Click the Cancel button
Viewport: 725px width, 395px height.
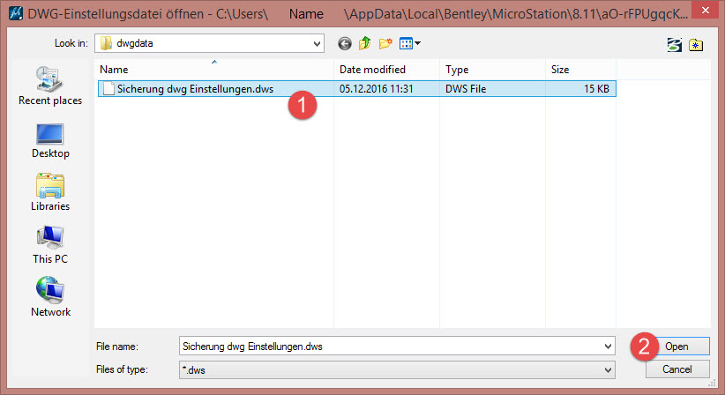point(677,369)
